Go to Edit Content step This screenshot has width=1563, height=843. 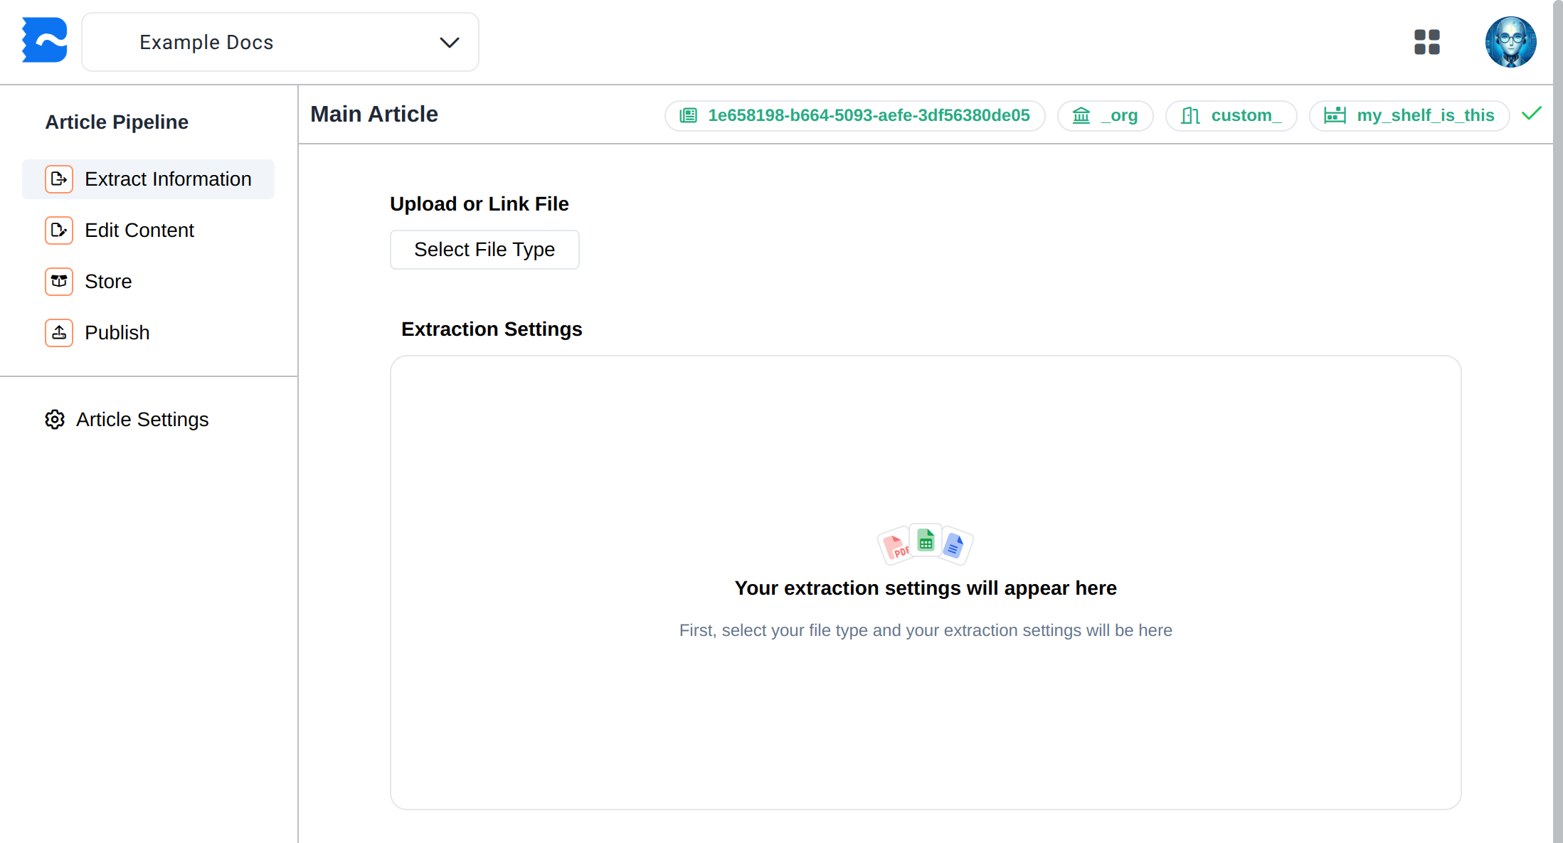[x=139, y=230]
